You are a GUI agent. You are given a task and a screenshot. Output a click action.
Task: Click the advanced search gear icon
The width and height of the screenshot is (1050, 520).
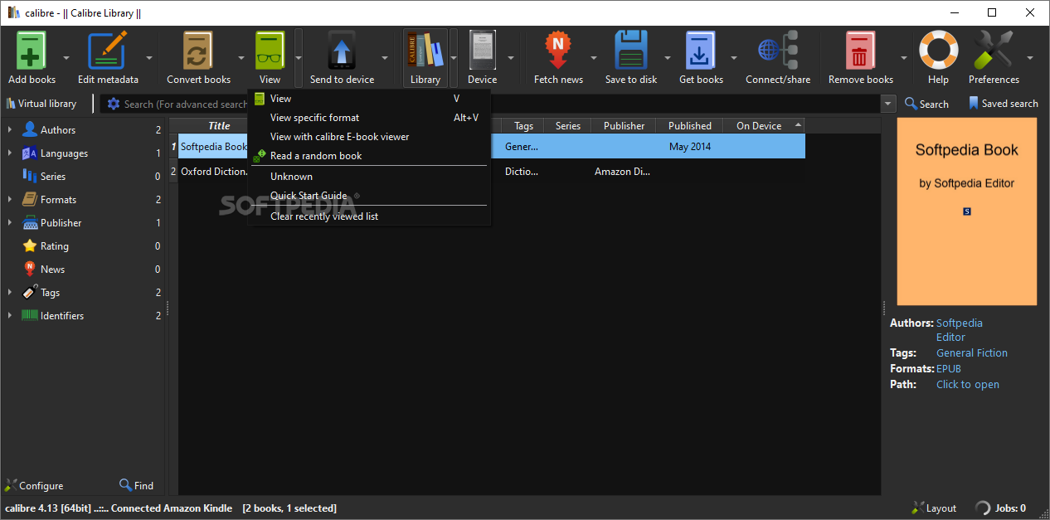tap(114, 104)
